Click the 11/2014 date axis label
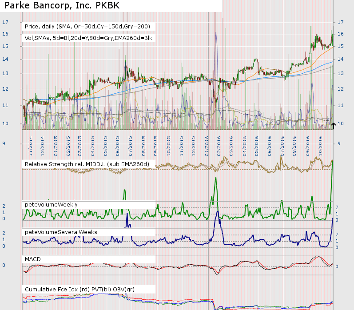This screenshot has width=354, height=310. (31, 146)
